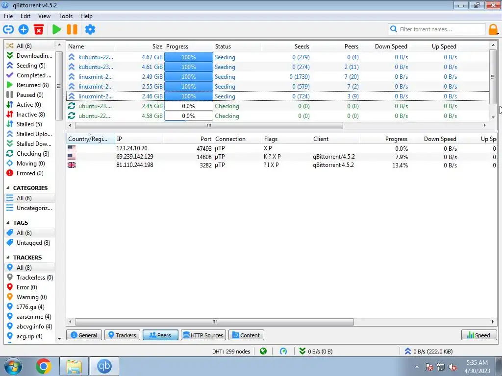Image resolution: width=502 pixels, height=376 pixels.
Task: Select the aarsen.me (4) tracker
Action: (30, 317)
